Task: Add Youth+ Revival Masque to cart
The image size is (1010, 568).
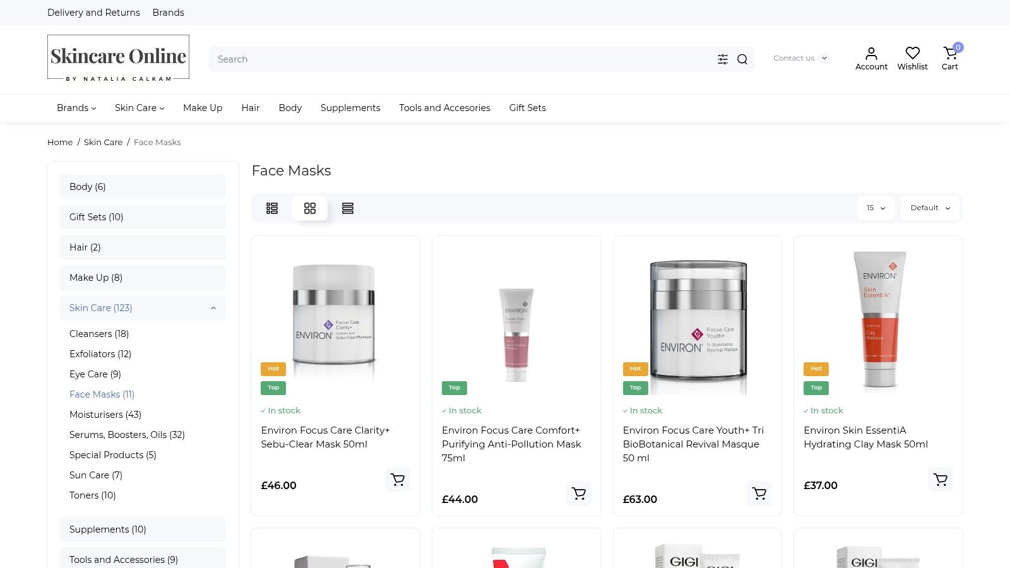Action: 759,494
